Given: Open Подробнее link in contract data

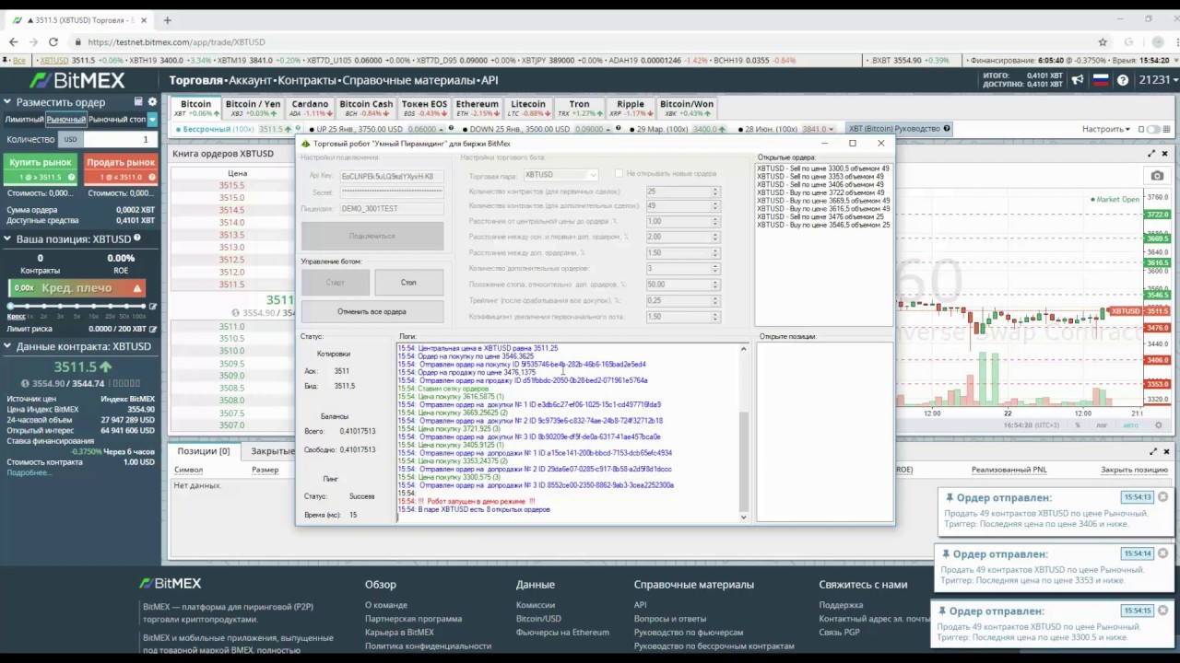Looking at the screenshot, I should coord(28,472).
